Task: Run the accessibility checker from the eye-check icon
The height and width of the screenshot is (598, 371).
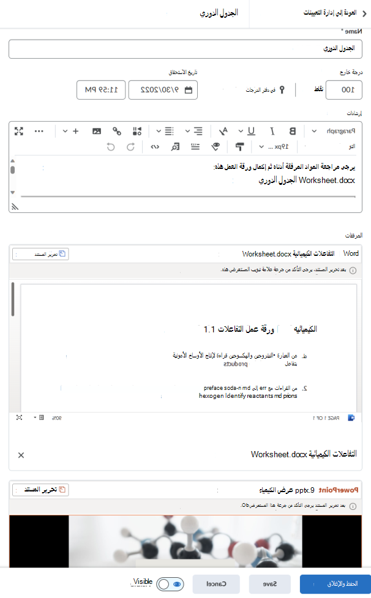Action: click(216, 147)
